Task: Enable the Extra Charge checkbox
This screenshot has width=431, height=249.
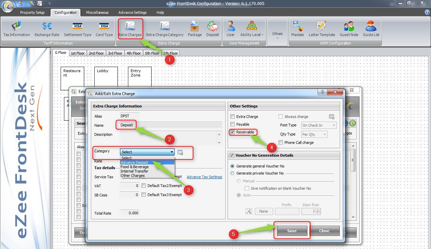Action: point(232,117)
